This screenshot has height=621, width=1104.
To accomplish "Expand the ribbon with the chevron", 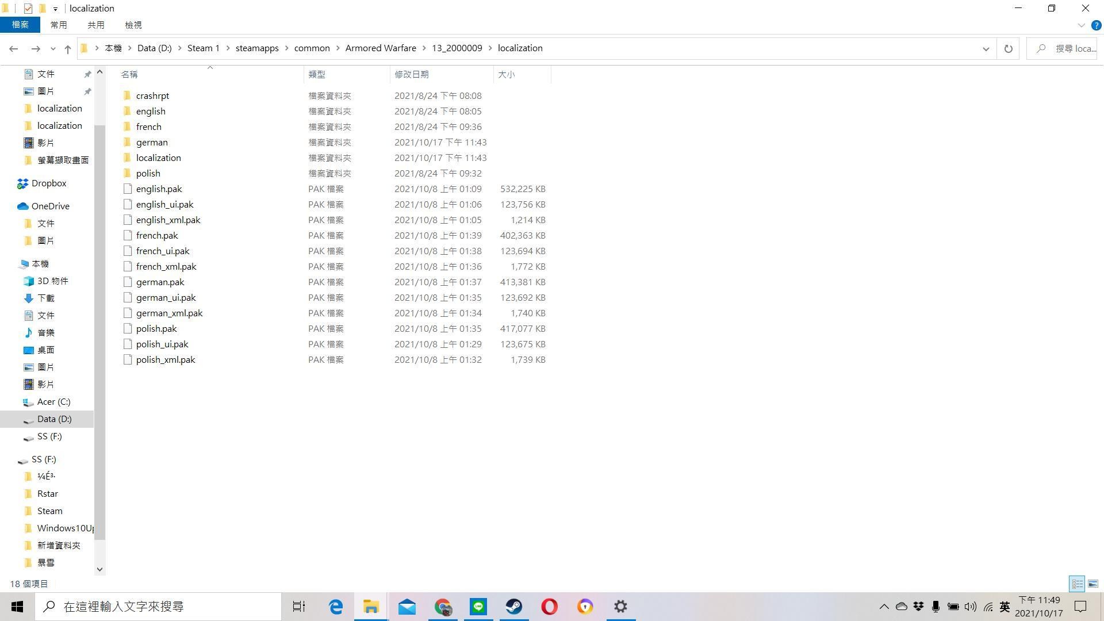I will [1081, 25].
